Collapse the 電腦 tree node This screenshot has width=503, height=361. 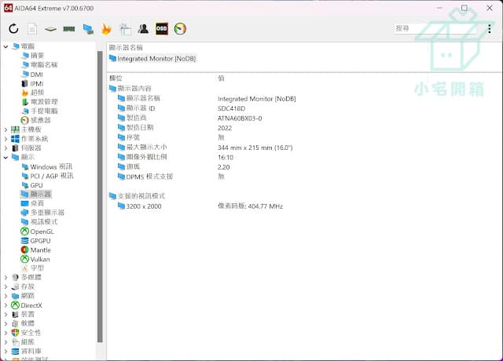tap(6, 47)
